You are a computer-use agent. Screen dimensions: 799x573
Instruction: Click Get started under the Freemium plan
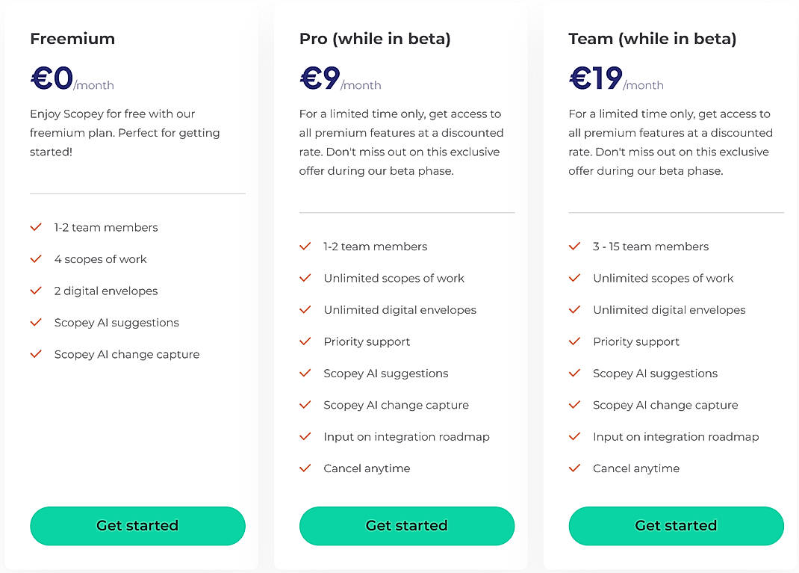(137, 526)
